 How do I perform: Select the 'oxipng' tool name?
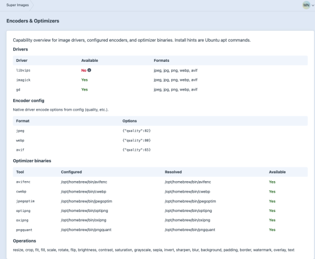tap(22, 220)
